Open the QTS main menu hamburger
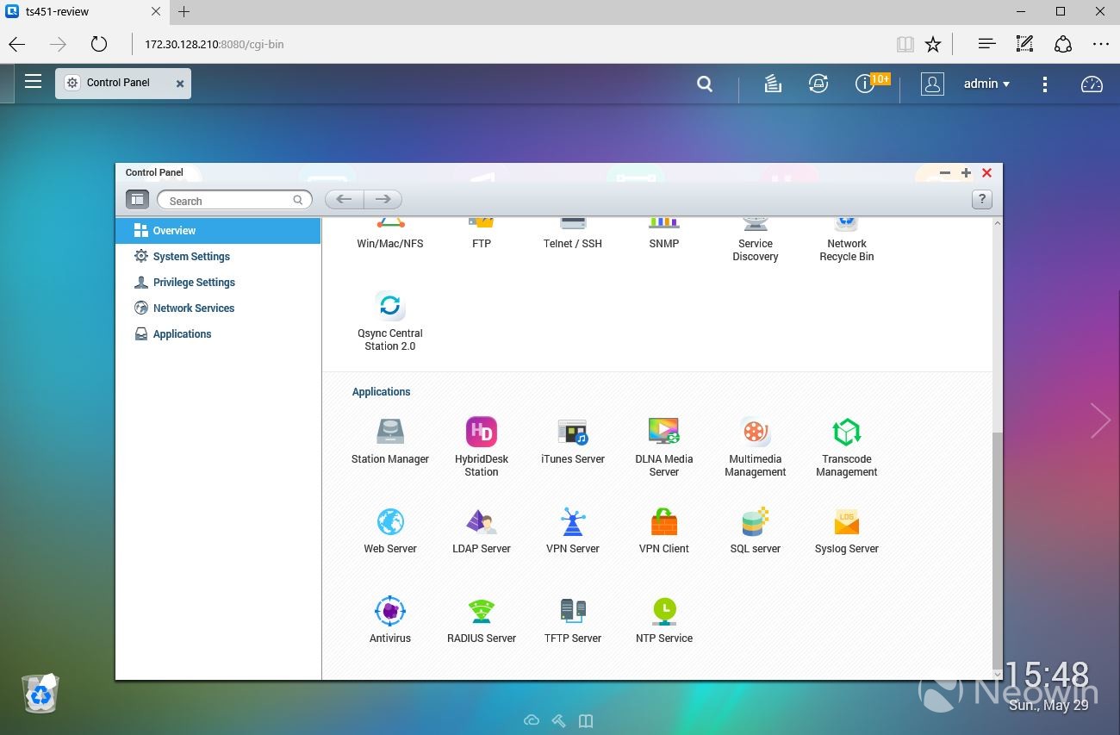The height and width of the screenshot is (735, 1120). click(33, 82)
